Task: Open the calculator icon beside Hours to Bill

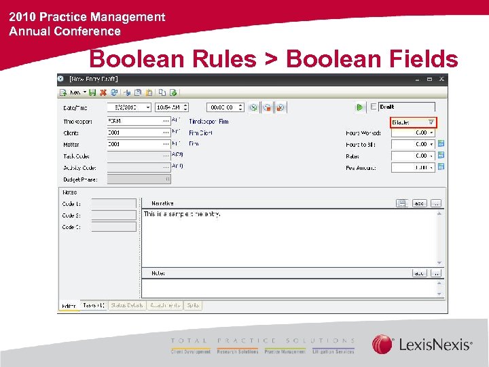Action: point(441,143)
